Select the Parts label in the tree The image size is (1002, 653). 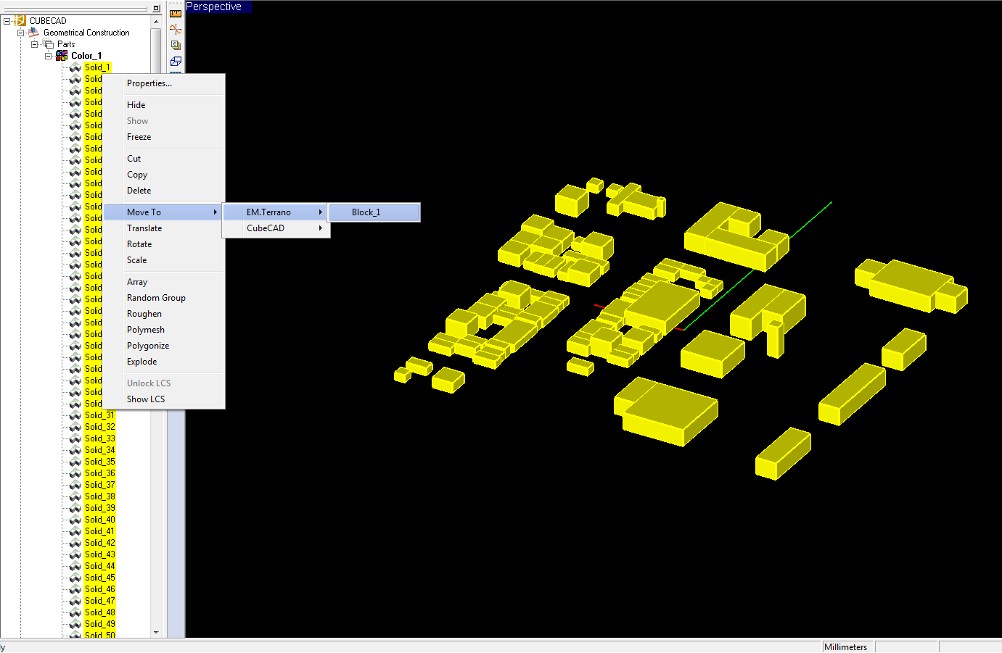[x=66, y=44]
